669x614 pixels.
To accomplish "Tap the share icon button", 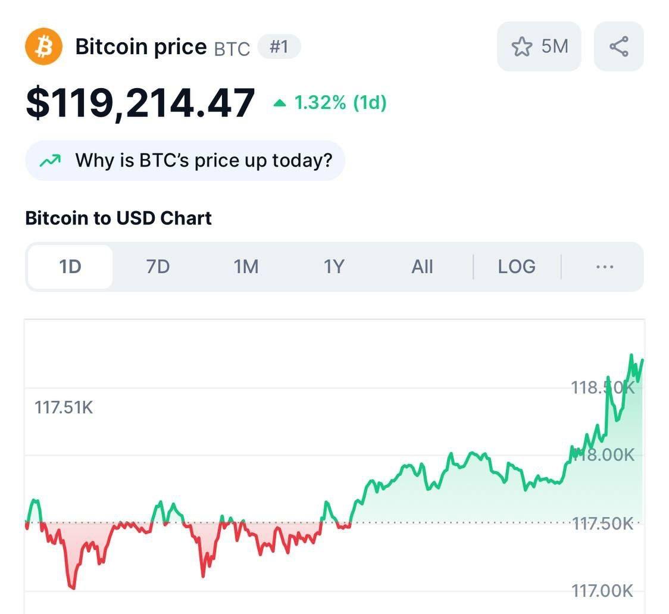I will point(619,46).
